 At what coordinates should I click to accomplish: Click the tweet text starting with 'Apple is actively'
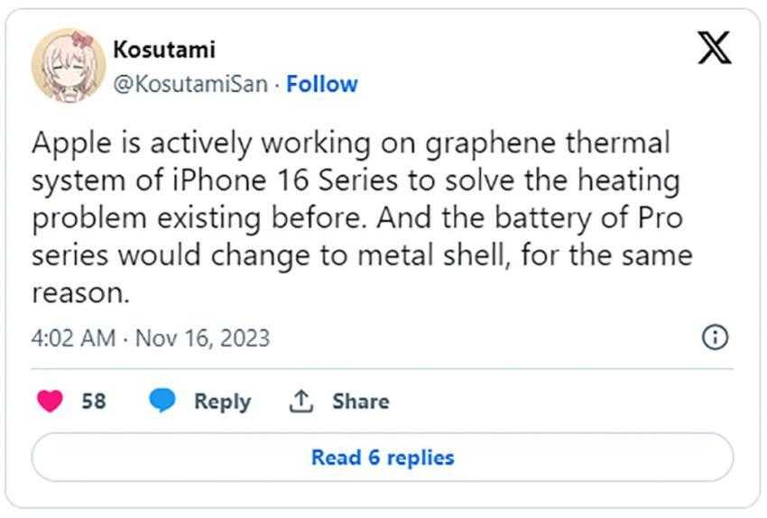click(361, 217)
